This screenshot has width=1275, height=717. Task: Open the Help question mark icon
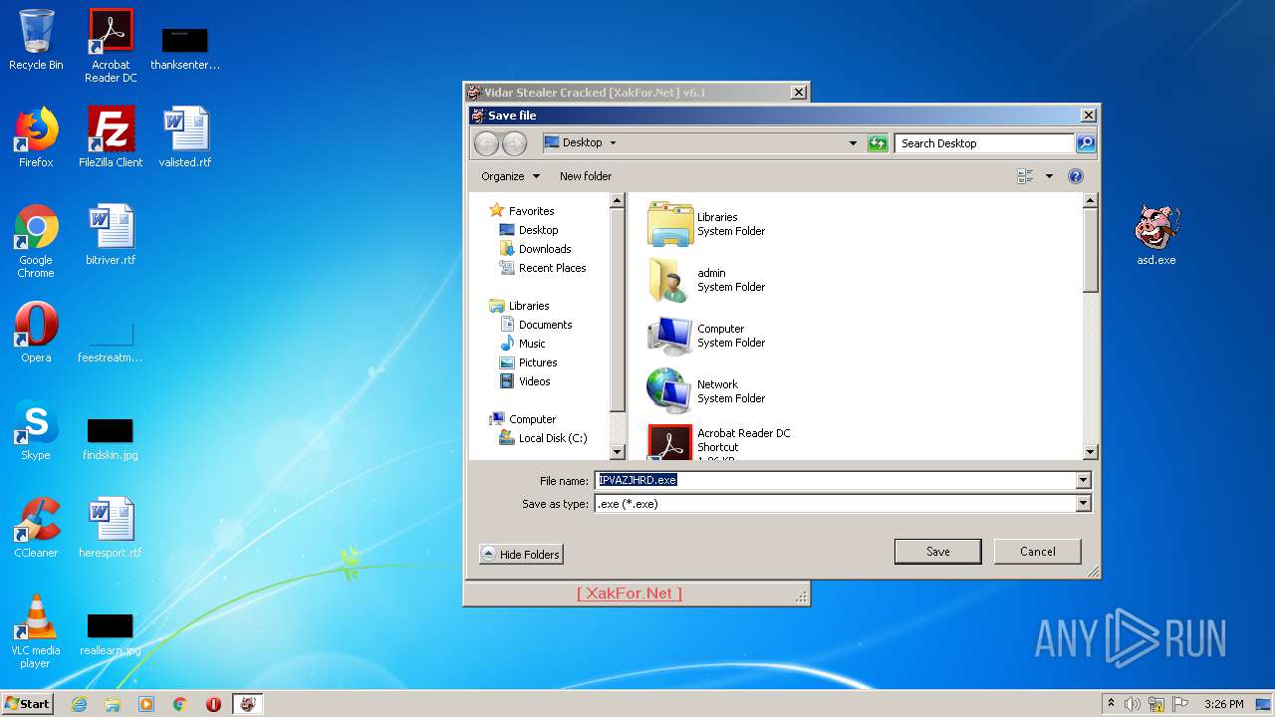pos(1076,176)
